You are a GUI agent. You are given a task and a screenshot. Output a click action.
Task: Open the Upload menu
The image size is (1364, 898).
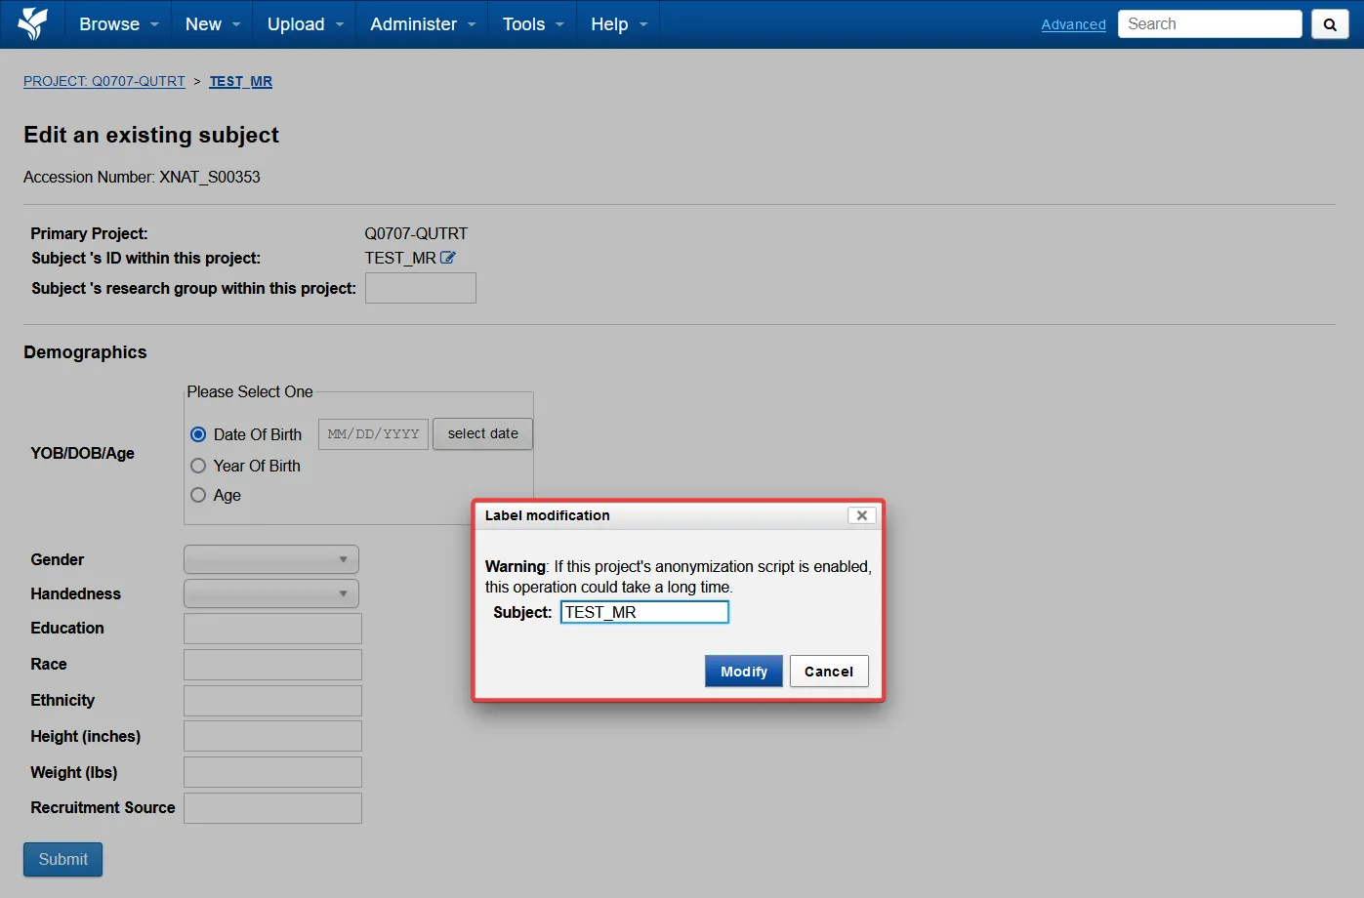point(305,24)
